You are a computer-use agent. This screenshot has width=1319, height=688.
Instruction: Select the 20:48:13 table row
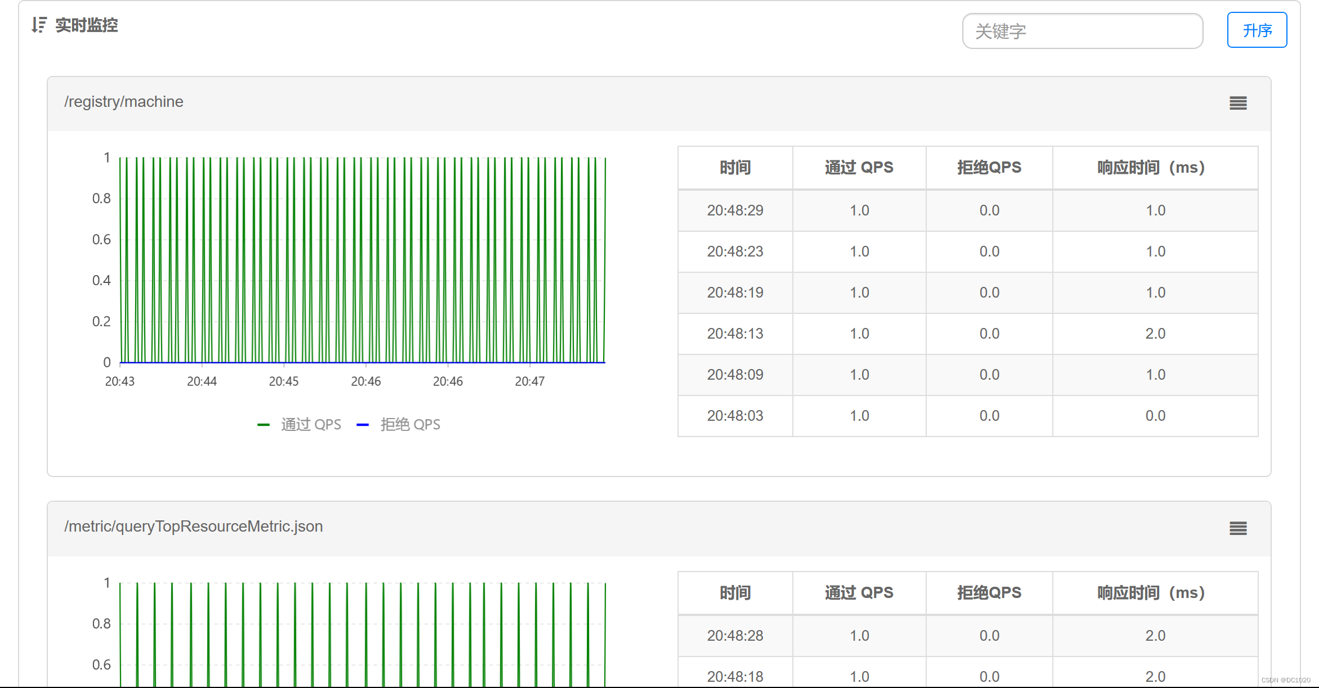pyautogui.click(x=735, y=334)
